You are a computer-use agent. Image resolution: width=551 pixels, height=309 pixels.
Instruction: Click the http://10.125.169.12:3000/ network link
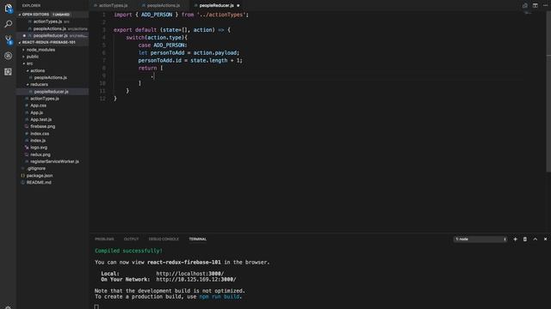click(x=196, y=280)
